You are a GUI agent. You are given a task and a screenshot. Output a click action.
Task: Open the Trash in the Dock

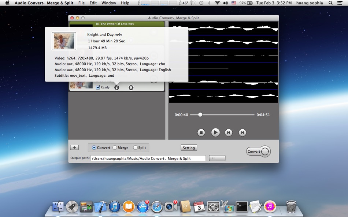(291, 207)
